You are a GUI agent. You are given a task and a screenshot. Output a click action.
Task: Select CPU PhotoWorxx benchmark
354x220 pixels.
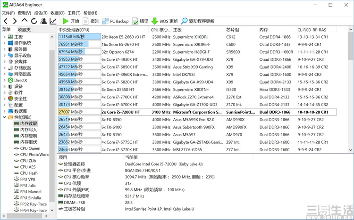point(31,155)
